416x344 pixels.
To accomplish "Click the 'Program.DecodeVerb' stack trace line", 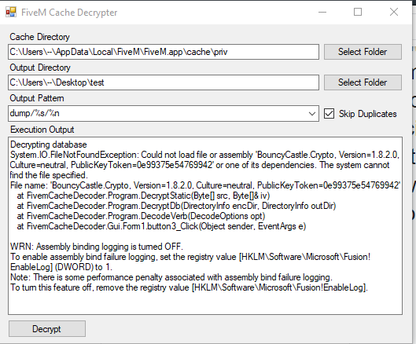I will [141, 216].
